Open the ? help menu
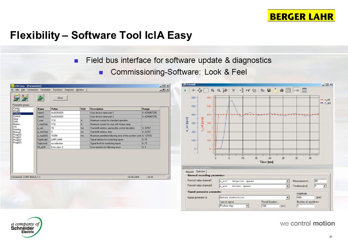The height and width of the screenshot is (241, 348). pyautogui.click(x=87, y=90)
